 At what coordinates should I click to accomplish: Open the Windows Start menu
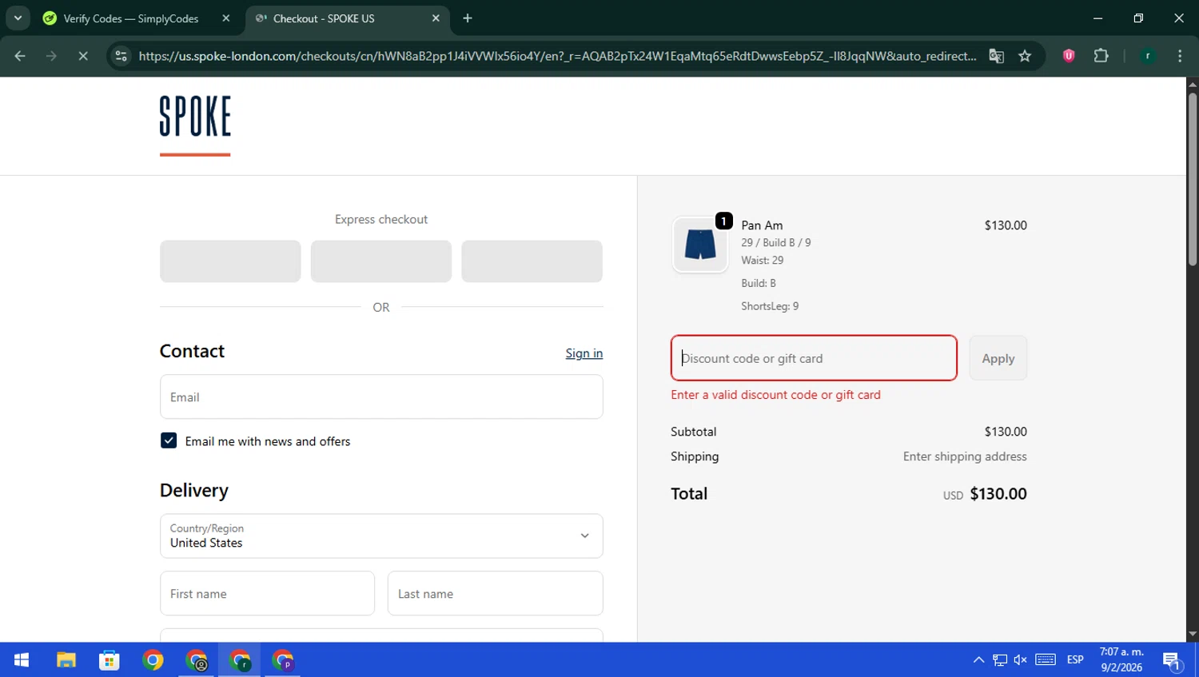click(x=22, y=660)
